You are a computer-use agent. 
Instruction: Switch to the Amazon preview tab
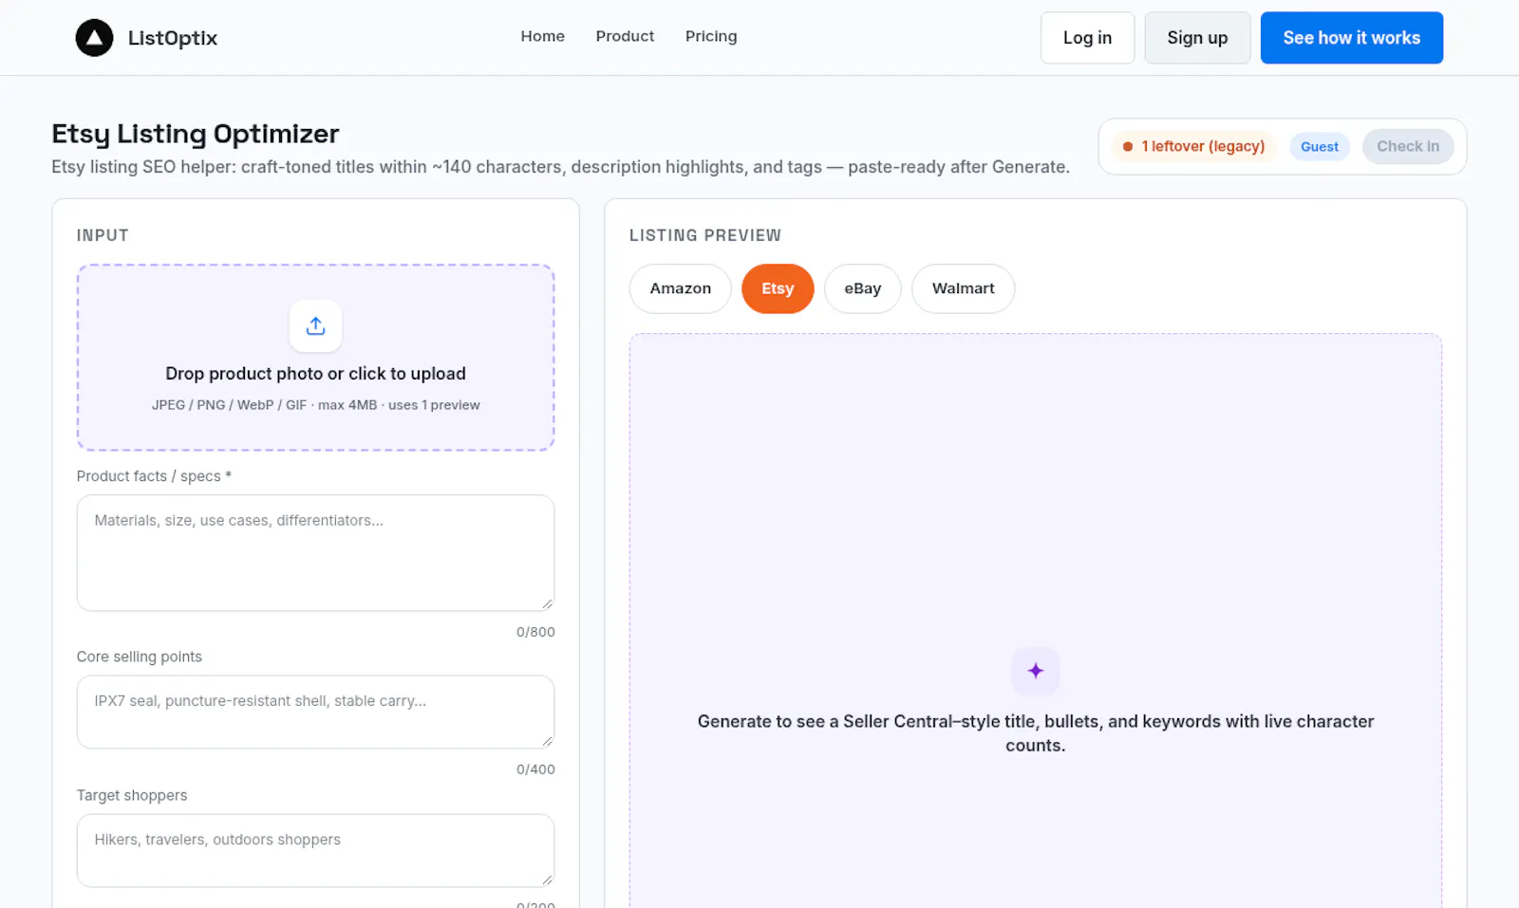681,288
